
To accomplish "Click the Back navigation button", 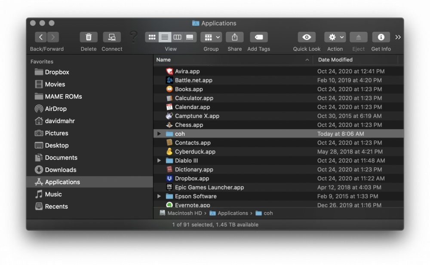I will [x=41, y=37].
